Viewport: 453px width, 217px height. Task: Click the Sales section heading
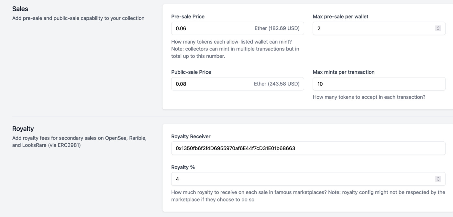click(20, 9)
